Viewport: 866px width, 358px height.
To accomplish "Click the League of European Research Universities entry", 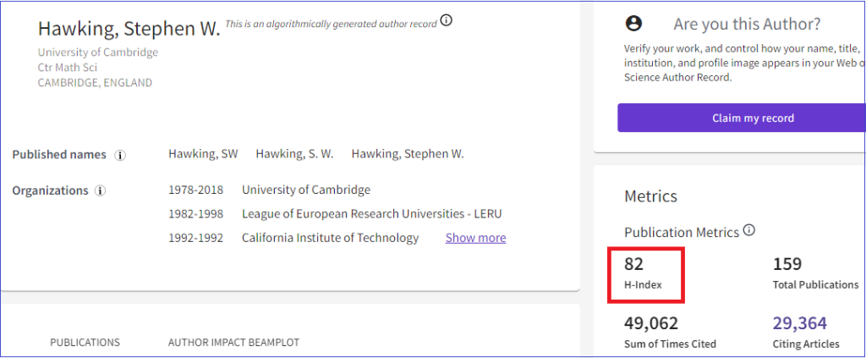I will click(372, 214).
